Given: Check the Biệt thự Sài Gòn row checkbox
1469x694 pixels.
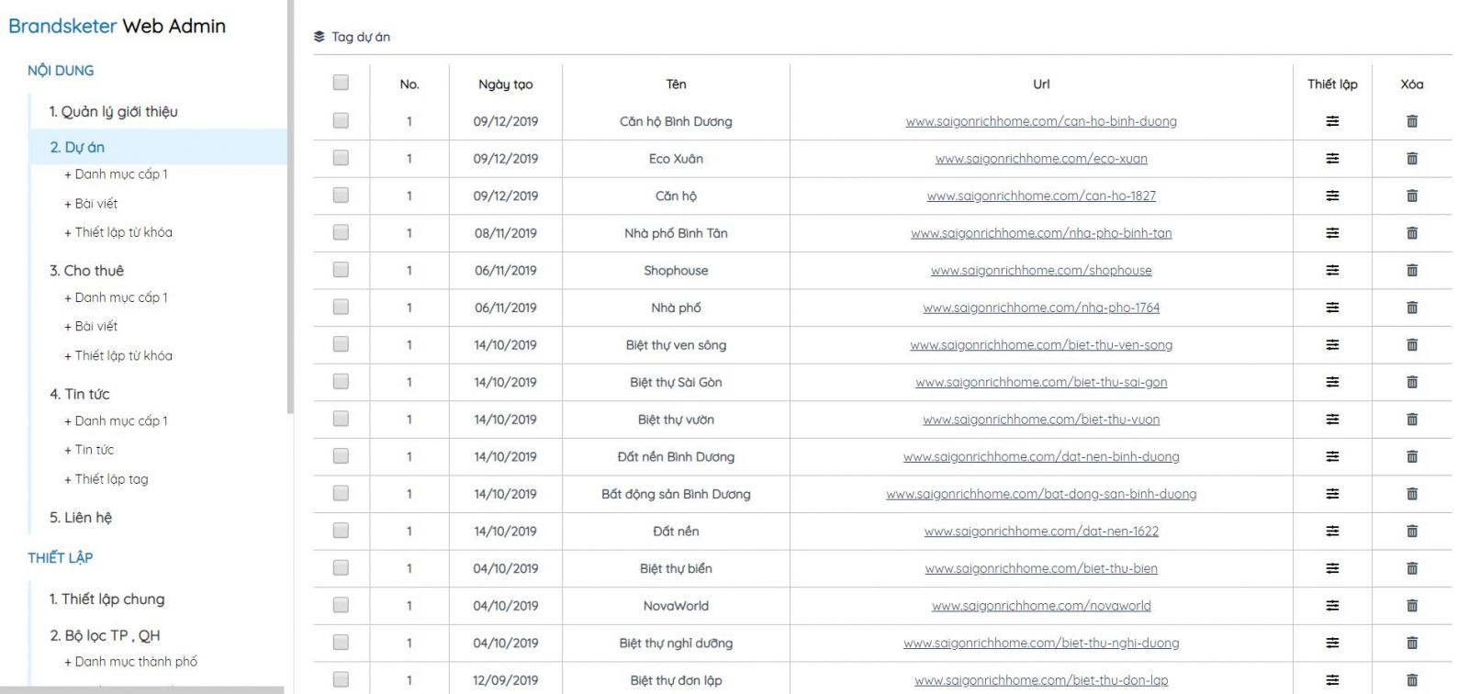Looking at the screenshot, I should point(341,381).
